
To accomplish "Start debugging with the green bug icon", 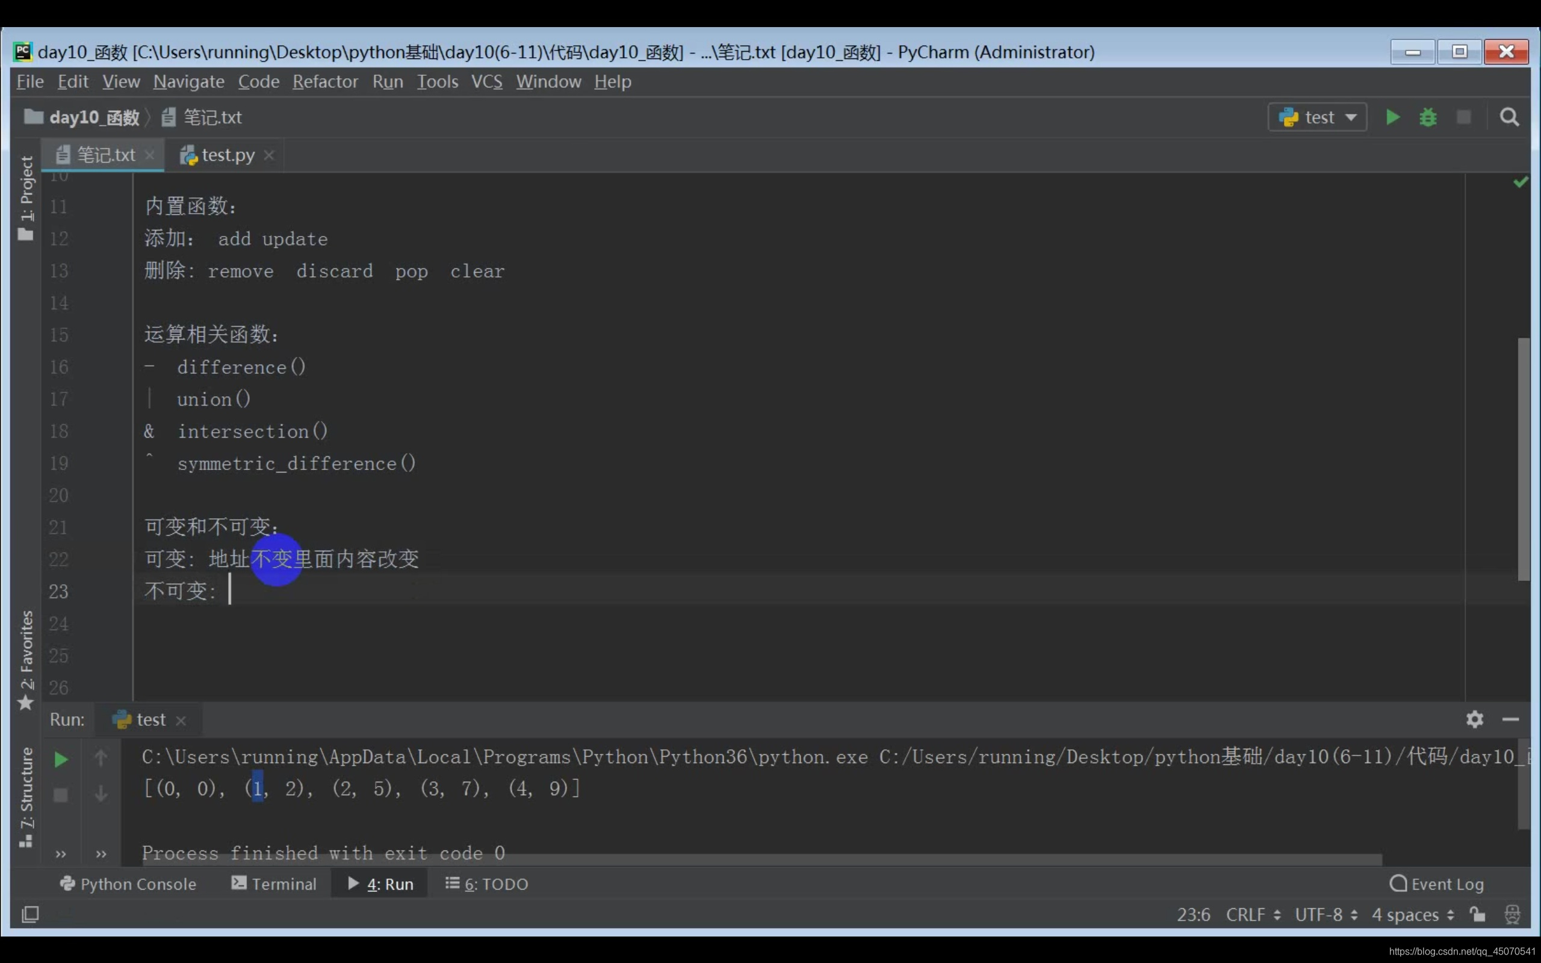I will pyautogui.click(x=1428, y=117).
